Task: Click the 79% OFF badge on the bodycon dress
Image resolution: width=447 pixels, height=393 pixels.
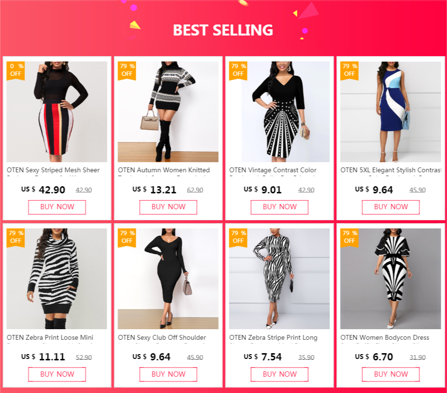Action: [x=349, y=238]
